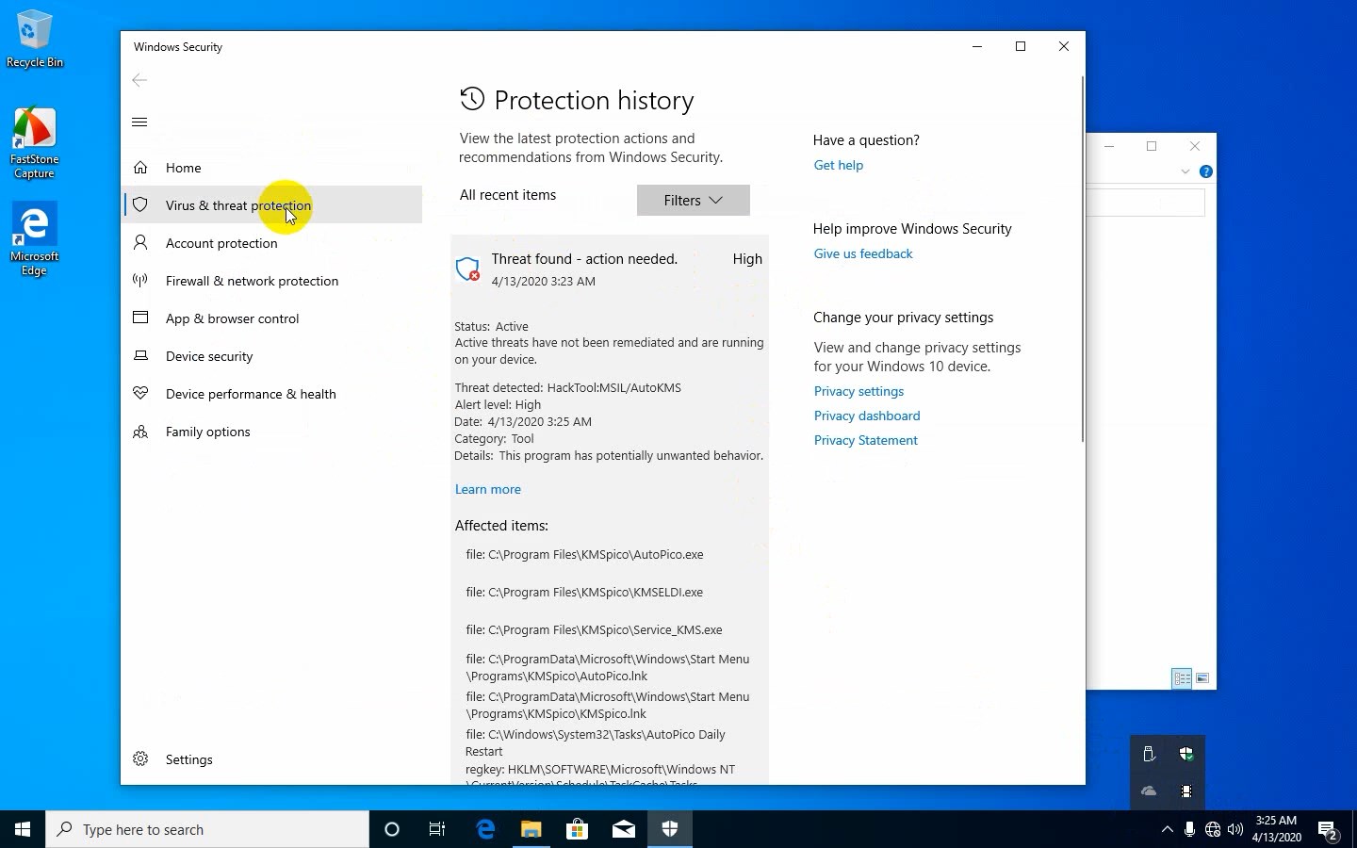
Task: Click the Virus & threat protection shield icon
Action: pyautogui.click(x=140, y=204)
